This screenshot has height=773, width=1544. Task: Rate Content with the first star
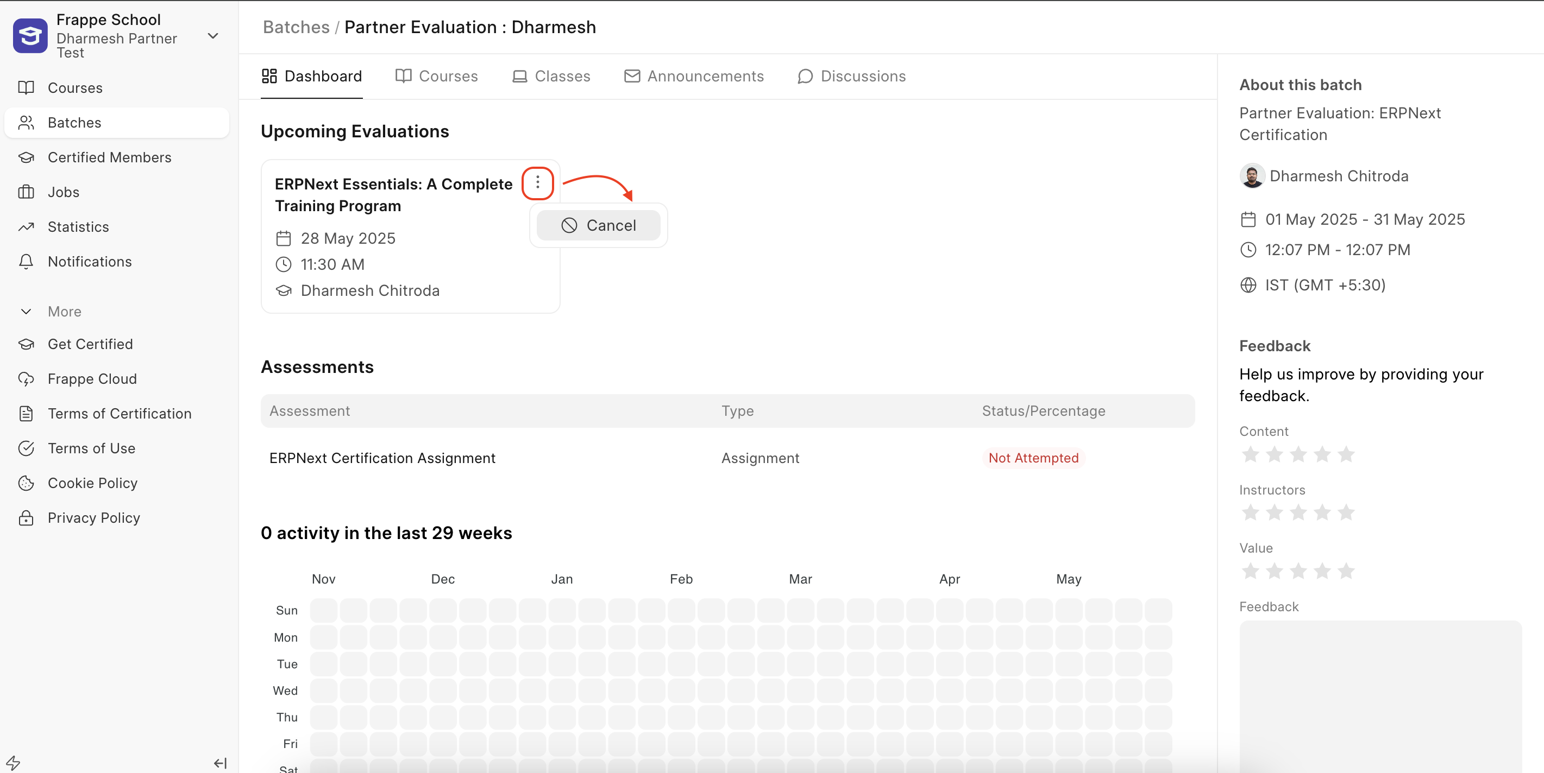1250,455
